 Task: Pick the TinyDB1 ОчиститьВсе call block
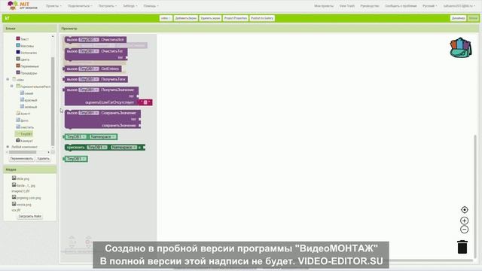coord(96,40)
